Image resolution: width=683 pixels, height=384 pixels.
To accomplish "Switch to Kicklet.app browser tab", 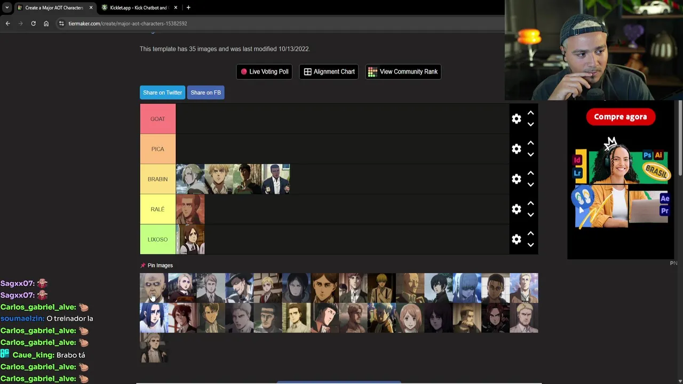I will 139,7.
